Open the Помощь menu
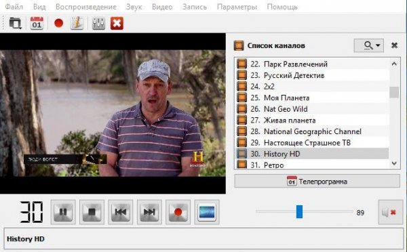The image size is (407, 252). coord(282,7)
